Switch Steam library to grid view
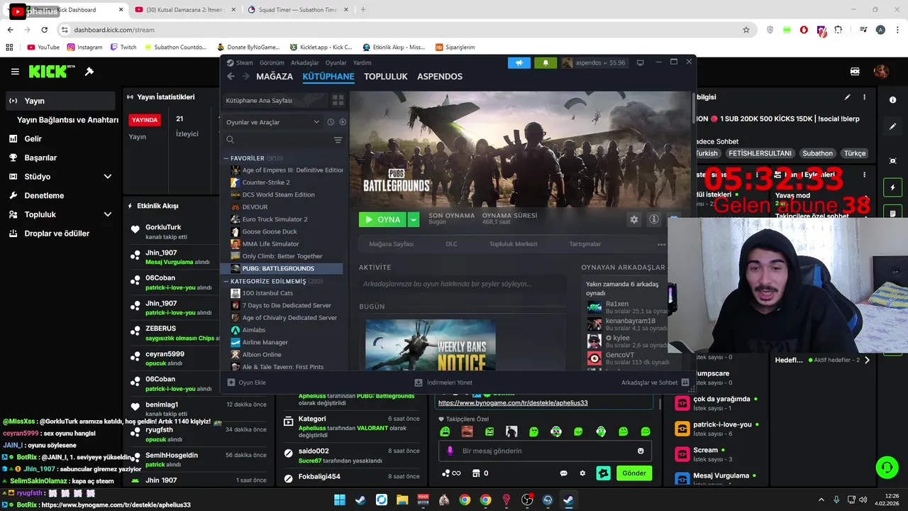The width and height of the screenshot is (908, 511). pyautogui.click(x=338, y=101)
